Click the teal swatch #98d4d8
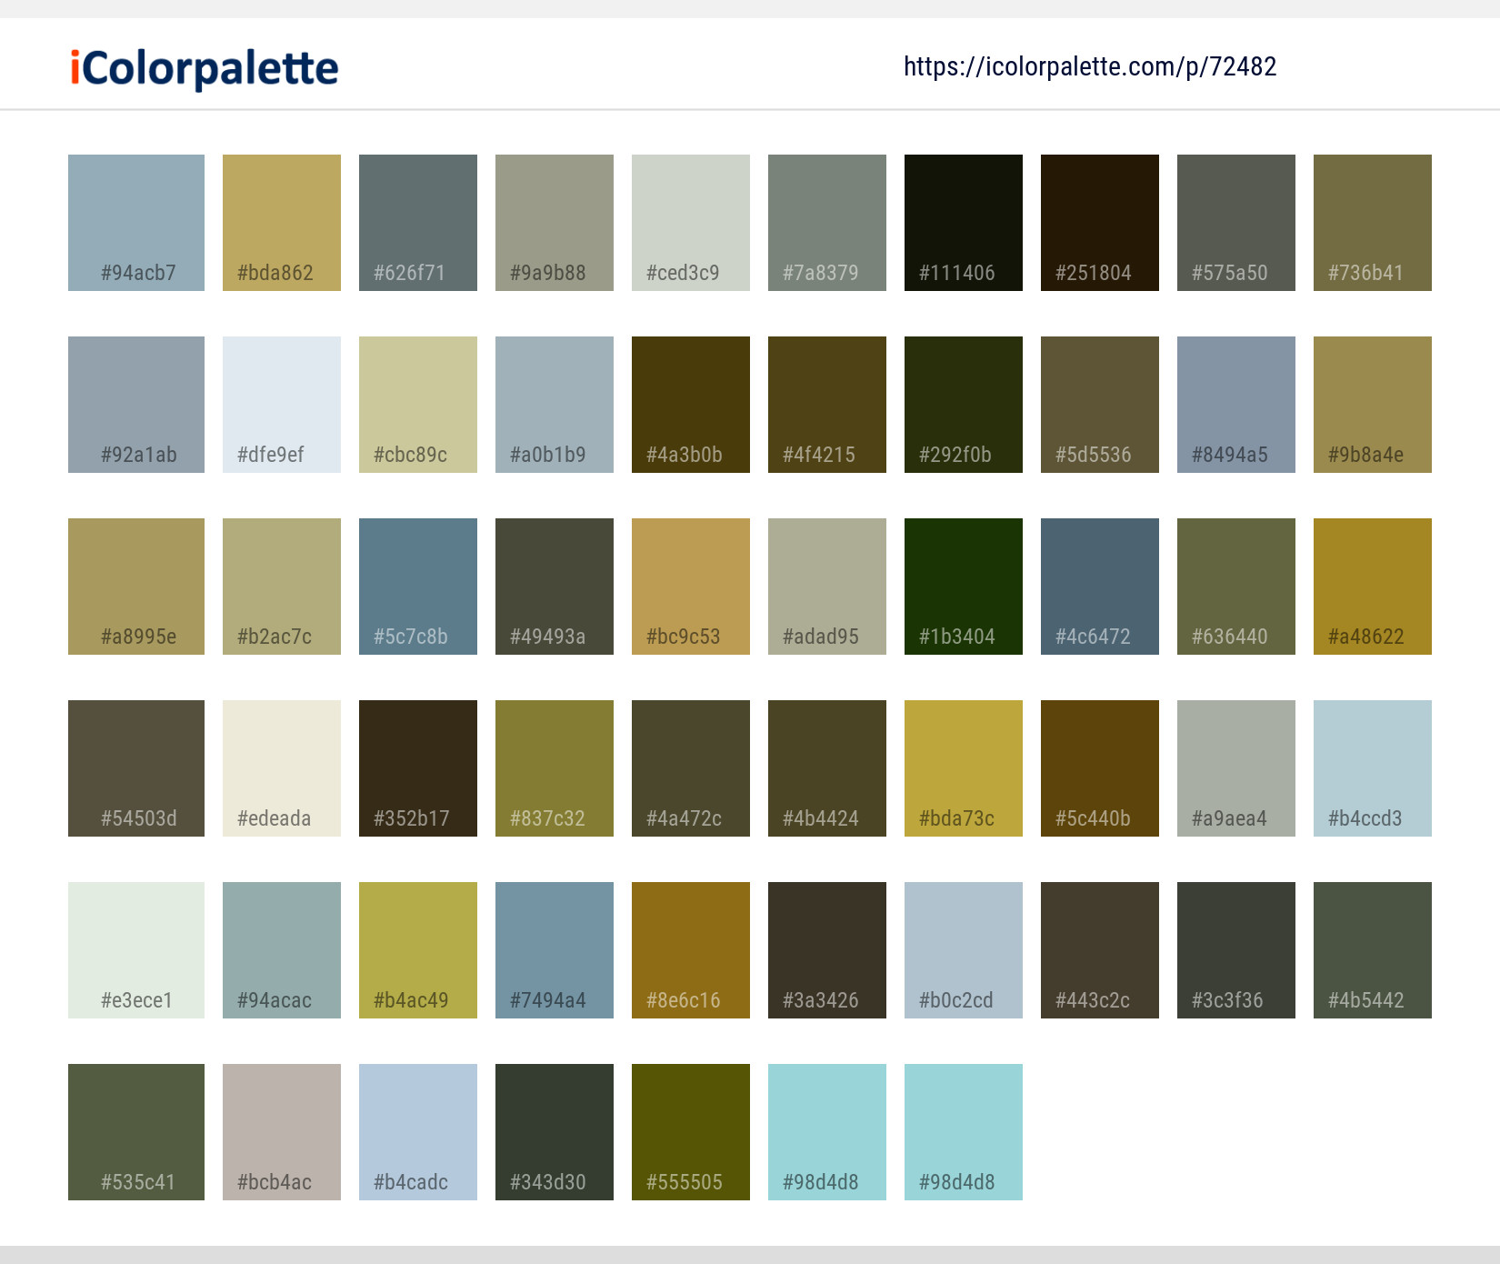The width and height of the screenshot is (1500, 1264). point(826,1132)
